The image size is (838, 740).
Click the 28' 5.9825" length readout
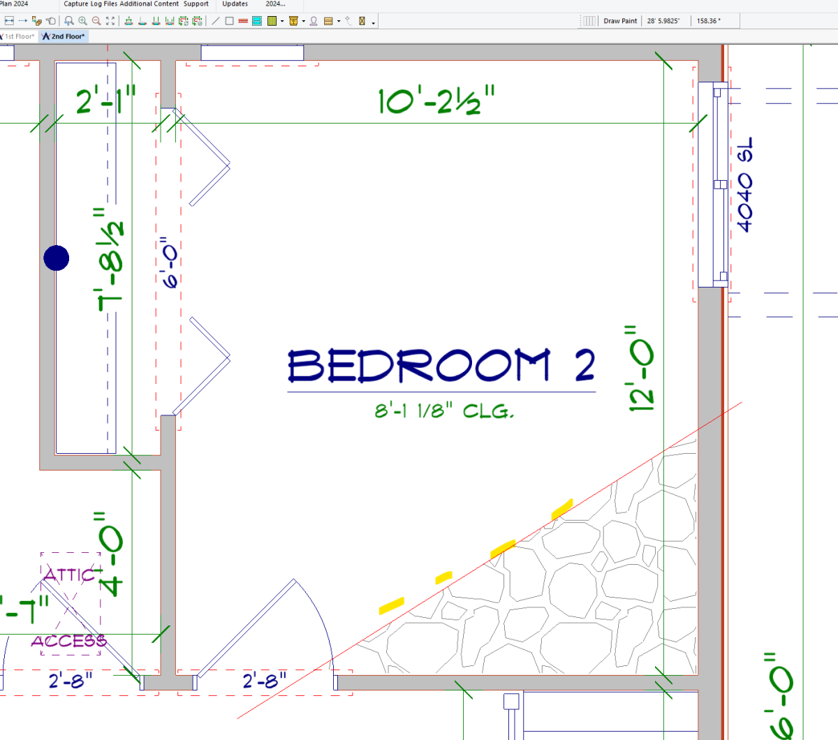663,21
